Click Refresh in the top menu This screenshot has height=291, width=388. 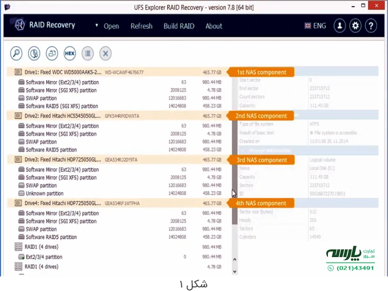point(142,26)
